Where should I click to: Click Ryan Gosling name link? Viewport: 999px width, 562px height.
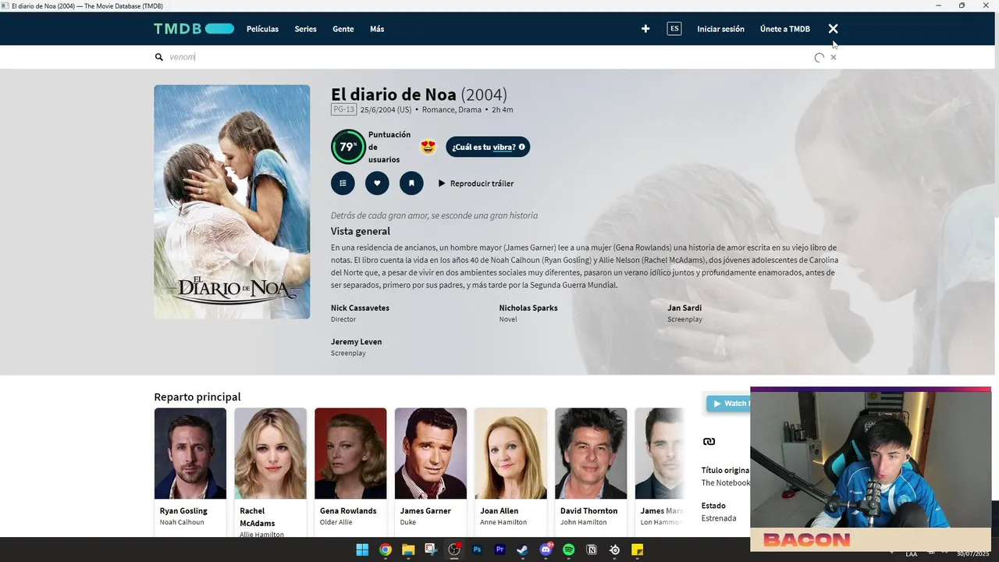point(183,510)
